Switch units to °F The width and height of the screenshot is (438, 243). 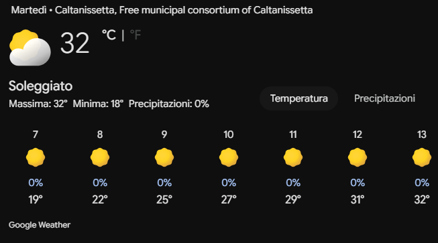click(135, 35)
